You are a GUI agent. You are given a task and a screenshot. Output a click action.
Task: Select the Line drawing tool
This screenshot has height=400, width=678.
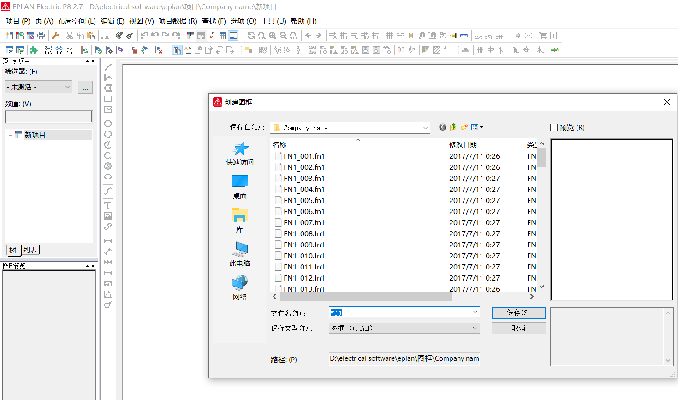coord(108,67)
